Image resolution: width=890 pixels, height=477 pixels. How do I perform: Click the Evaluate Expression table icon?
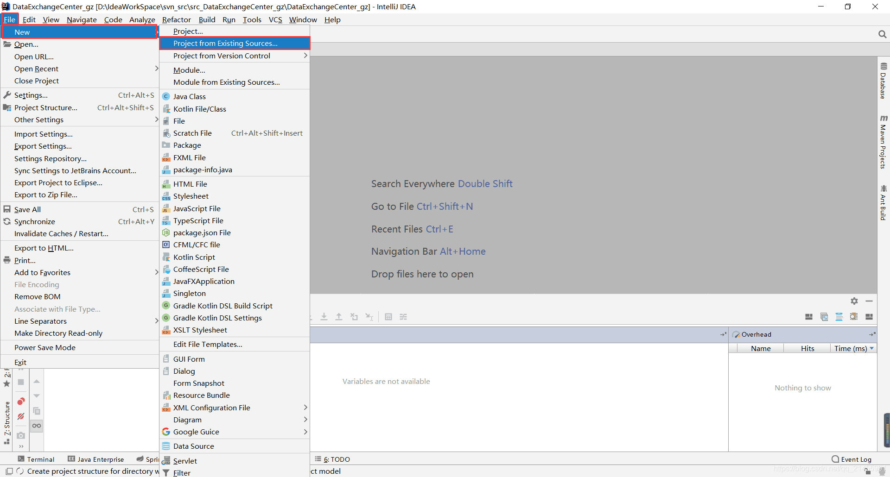pyautogui.click(x=388, y=317)
